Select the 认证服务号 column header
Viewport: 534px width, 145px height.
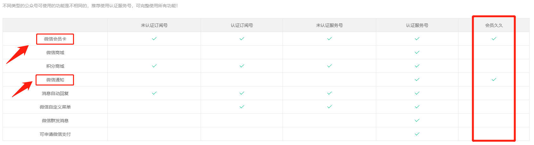tap(417, 25)
